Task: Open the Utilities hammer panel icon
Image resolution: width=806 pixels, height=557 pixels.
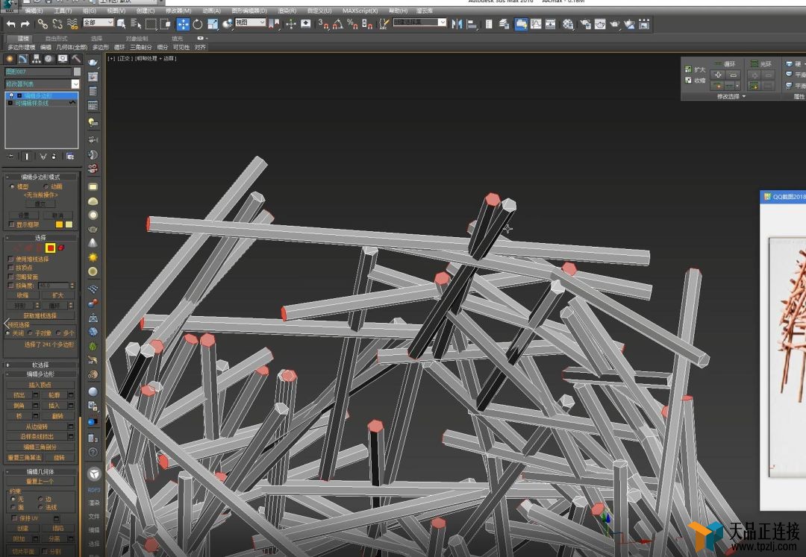Action: (76, 59)
